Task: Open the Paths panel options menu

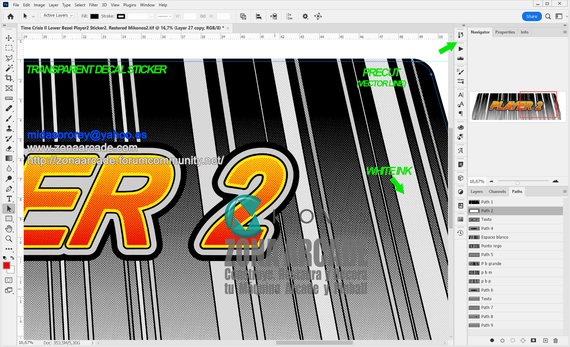Action: [565, 192]
